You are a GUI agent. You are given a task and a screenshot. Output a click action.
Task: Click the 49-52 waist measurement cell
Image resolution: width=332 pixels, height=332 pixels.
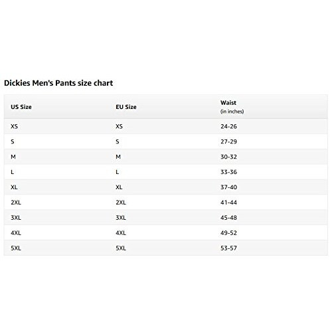[x=228, y=233]
